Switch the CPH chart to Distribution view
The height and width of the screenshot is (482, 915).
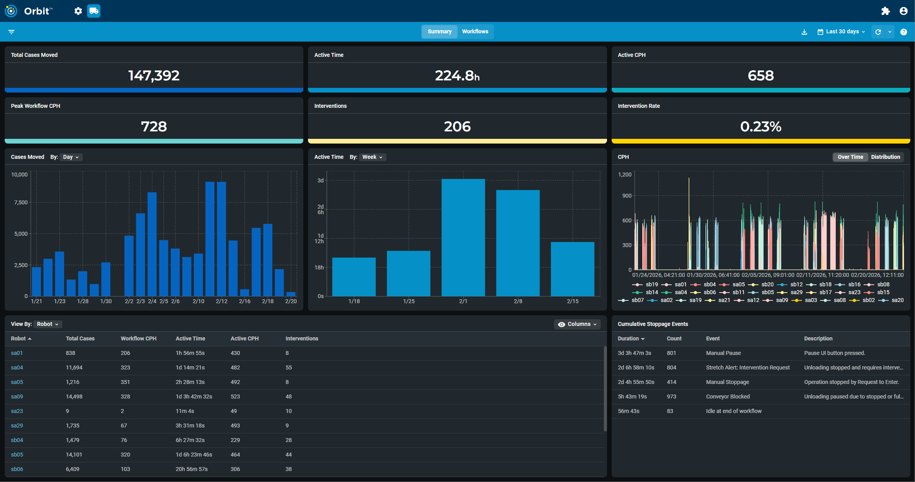click(886, 157)
